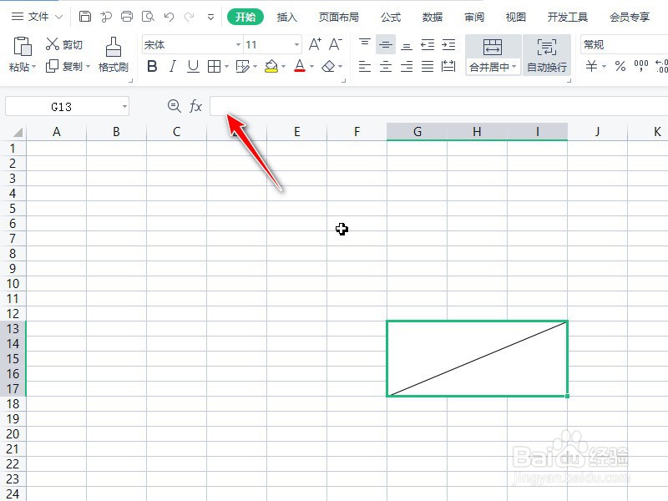Click the cell Borders icon
This screenshot has height=501, width=668.
[214, 67]
